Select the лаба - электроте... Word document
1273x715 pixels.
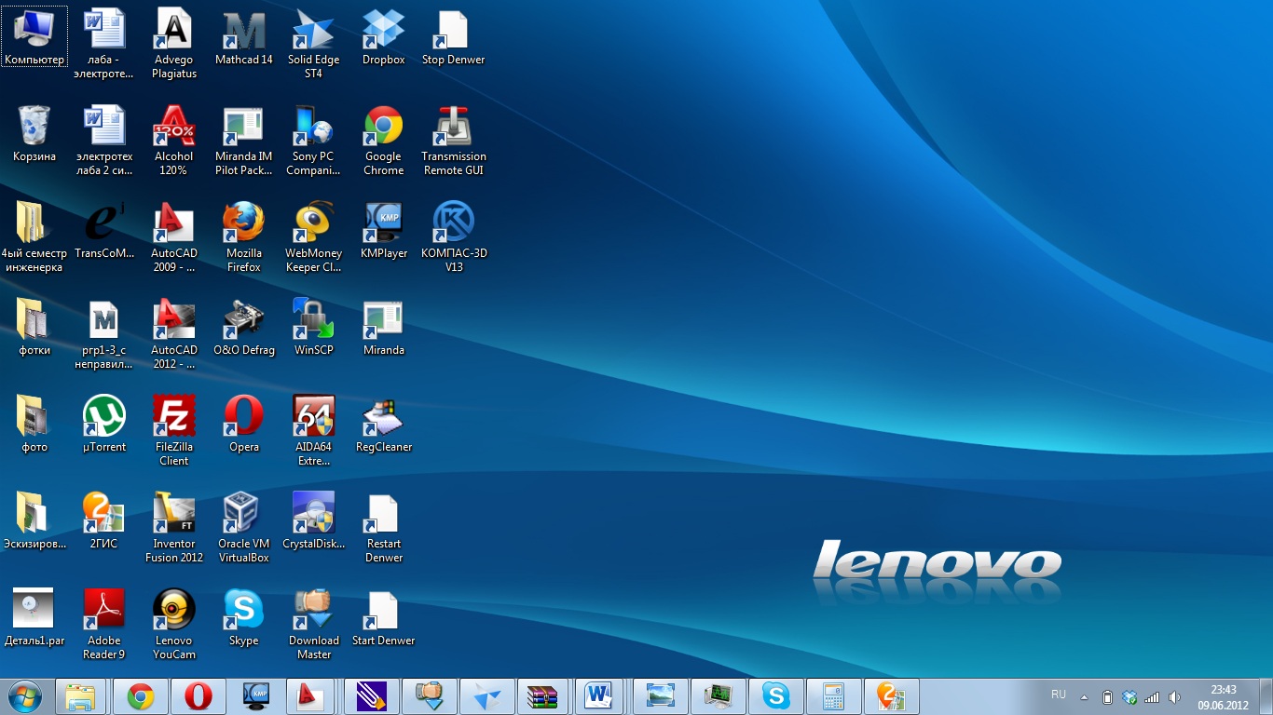[104, 44]
